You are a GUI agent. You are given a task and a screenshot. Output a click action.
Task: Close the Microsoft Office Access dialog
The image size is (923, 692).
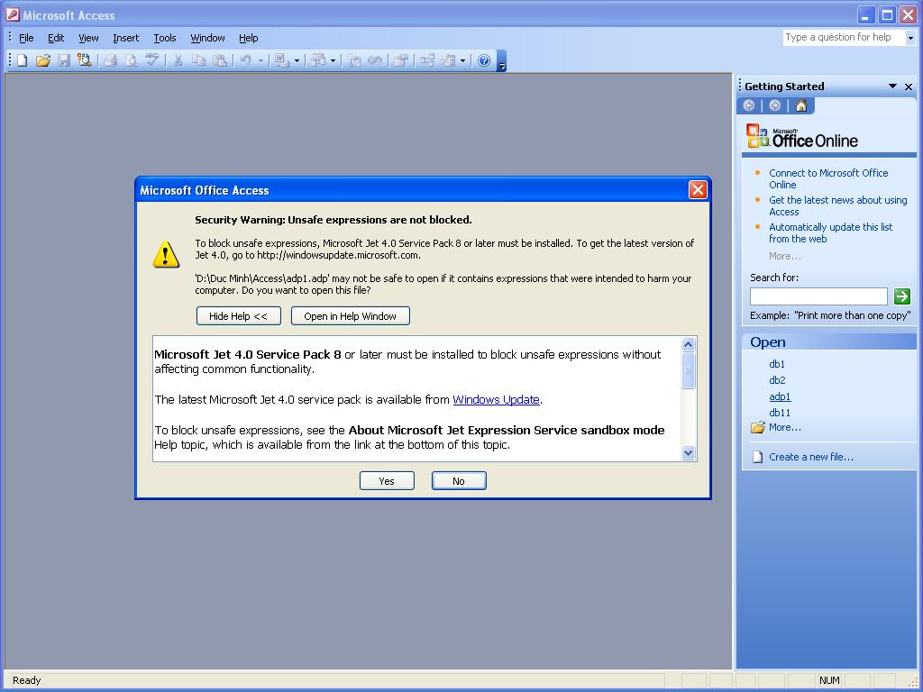click(698, 190)
